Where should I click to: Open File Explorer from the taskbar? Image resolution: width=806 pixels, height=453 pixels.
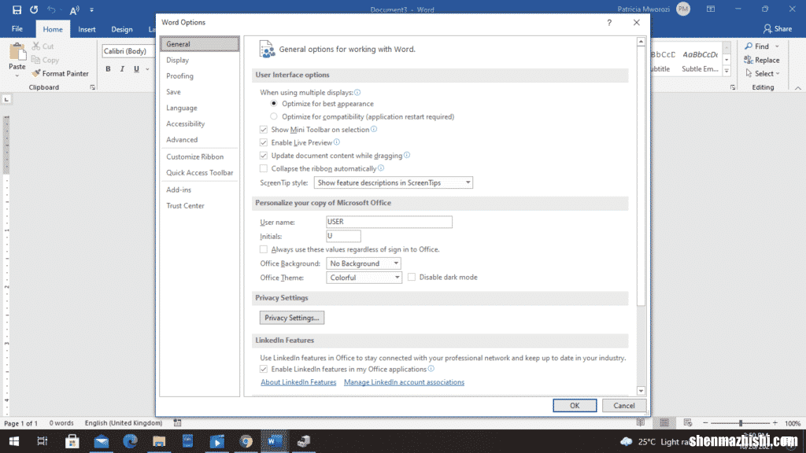[159, 441]
